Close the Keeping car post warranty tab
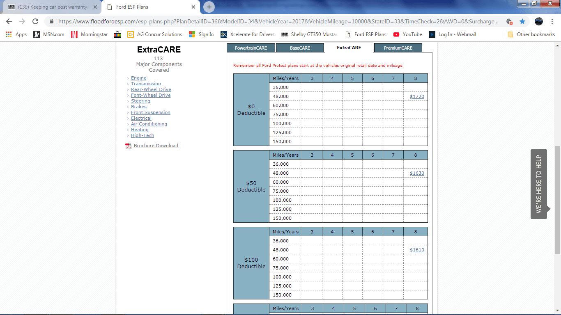Viewport: 561px width, 315px height. (x=95, y=7)
